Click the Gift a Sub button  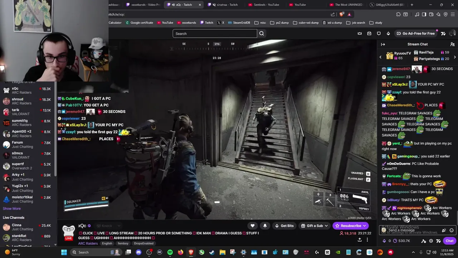click(x=315, y=226)
